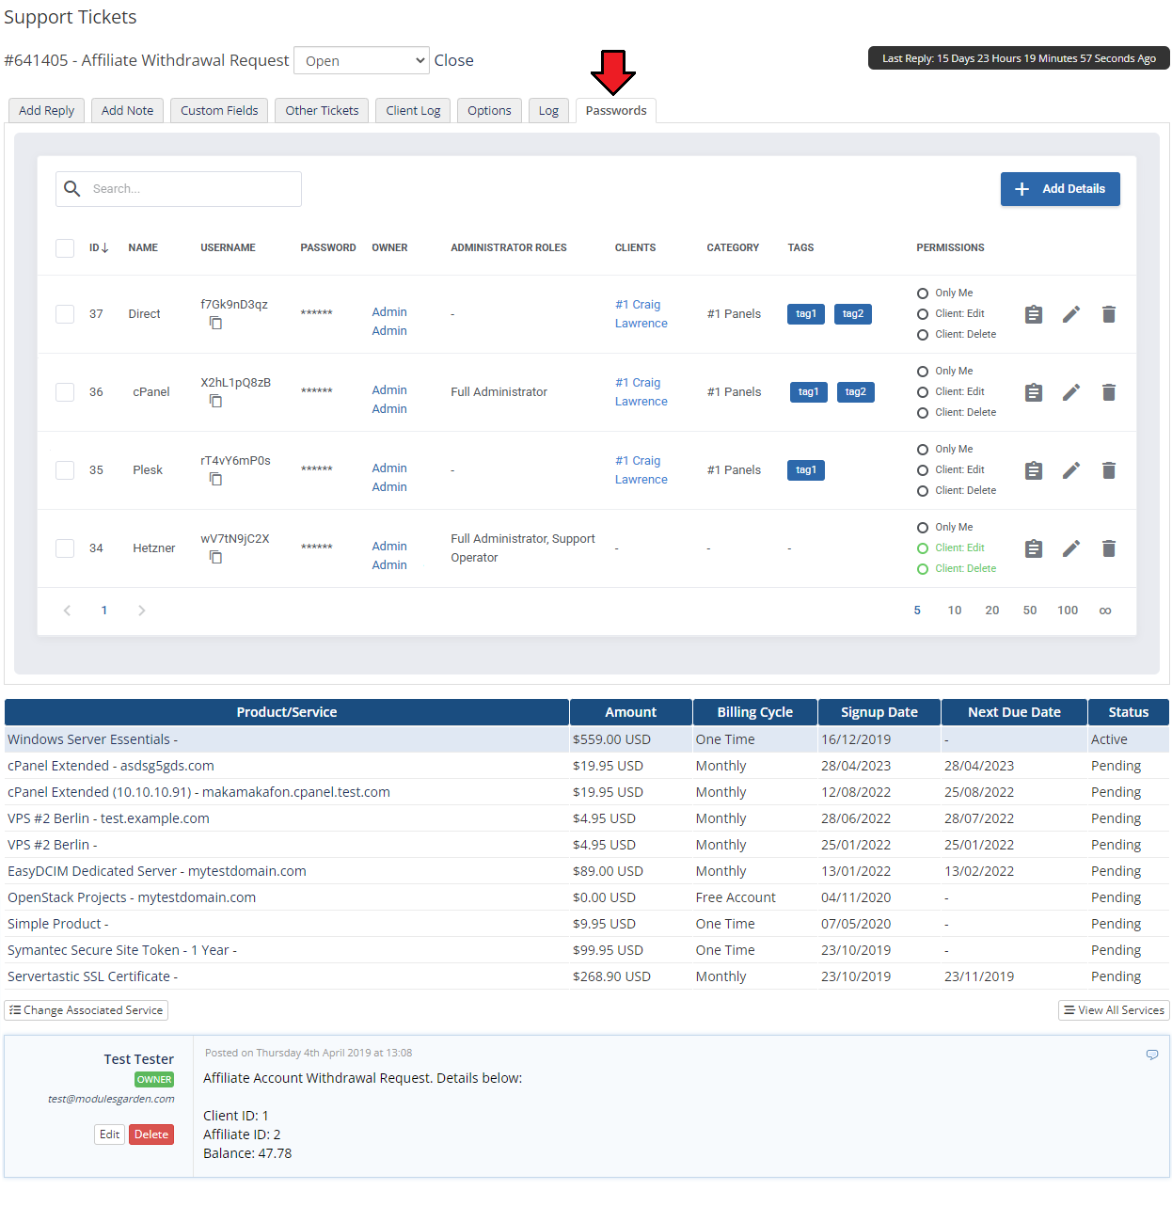The image size is (1172, 1206).
Task: Sort by ID column arrow
Action: (104, 248)
